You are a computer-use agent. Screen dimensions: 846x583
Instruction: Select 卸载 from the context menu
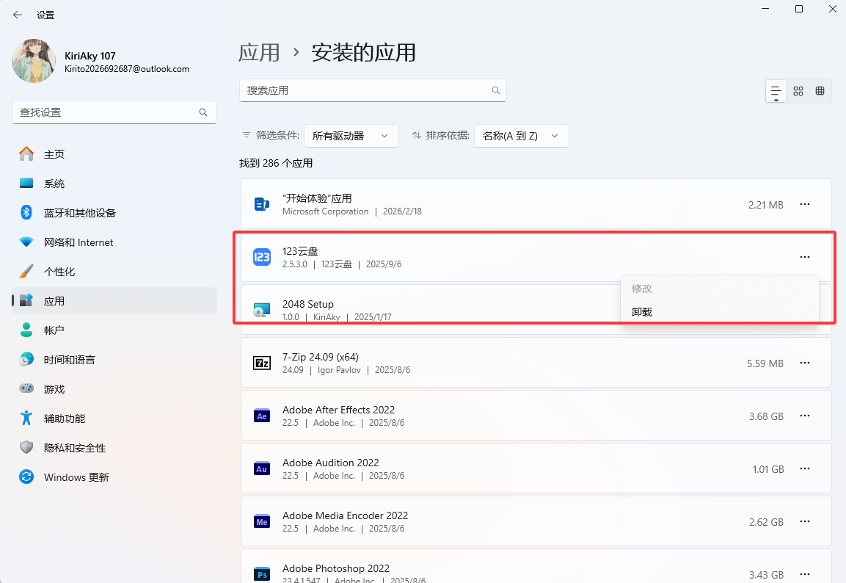tap(642, 312)
